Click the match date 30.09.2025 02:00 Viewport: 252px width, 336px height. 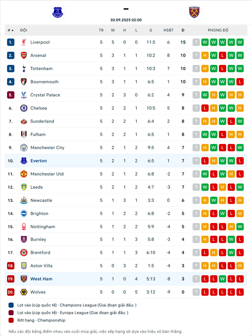[126, 20]
